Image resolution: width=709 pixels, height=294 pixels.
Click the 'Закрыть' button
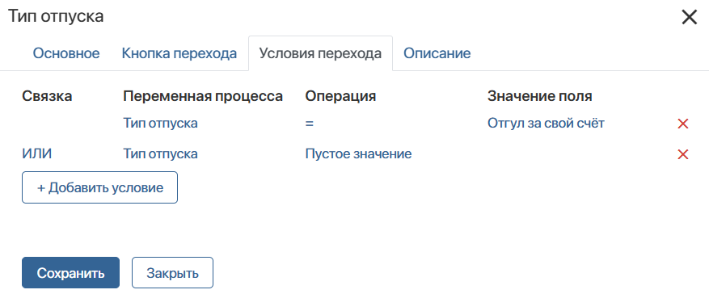click(x=172, y=273)
